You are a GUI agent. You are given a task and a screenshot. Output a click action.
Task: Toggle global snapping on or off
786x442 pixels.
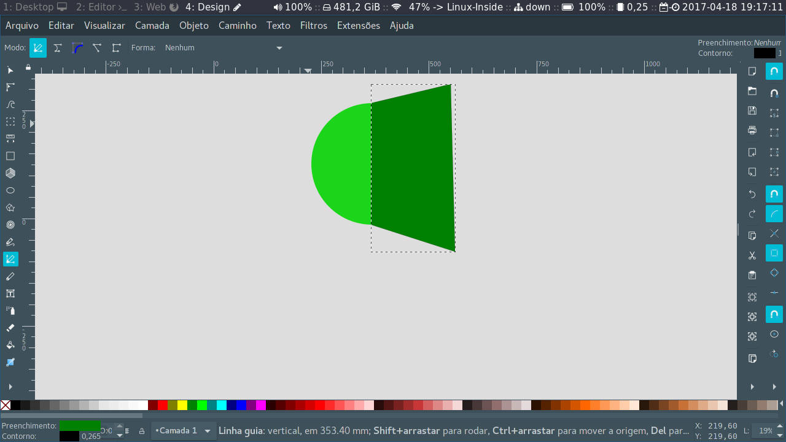point(774,71)
